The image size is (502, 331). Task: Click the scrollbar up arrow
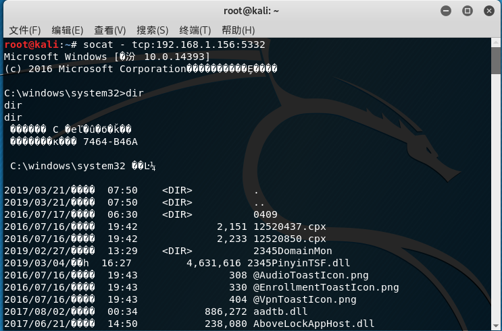tap(496, 42)
